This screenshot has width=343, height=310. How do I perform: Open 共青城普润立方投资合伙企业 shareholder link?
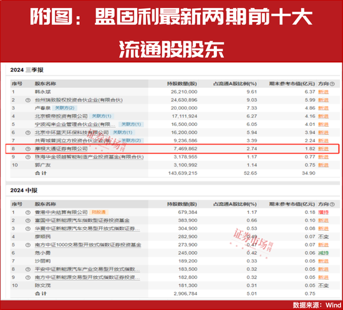(x=75, y=141)
